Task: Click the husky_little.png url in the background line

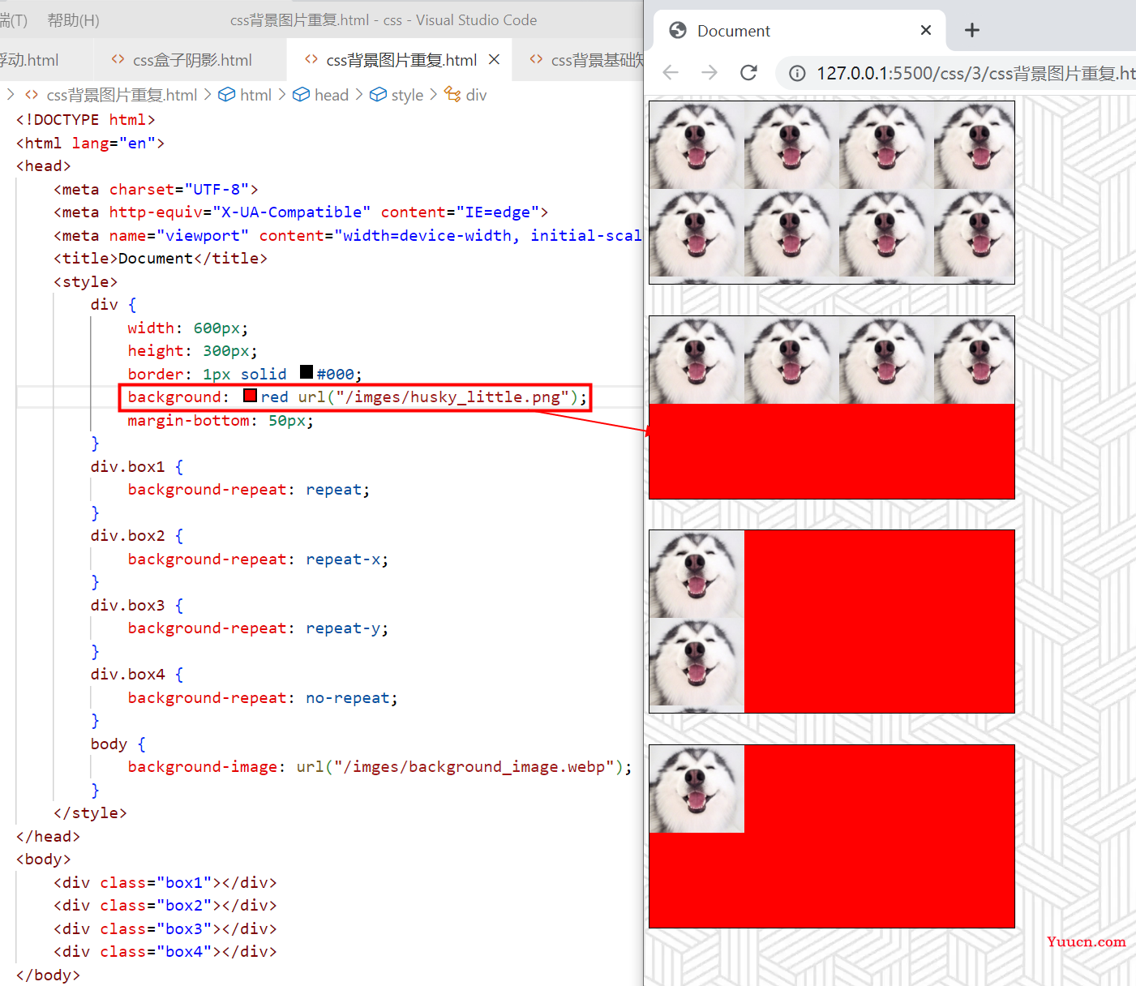Action: pyautogui.click(x=438, y=397)
